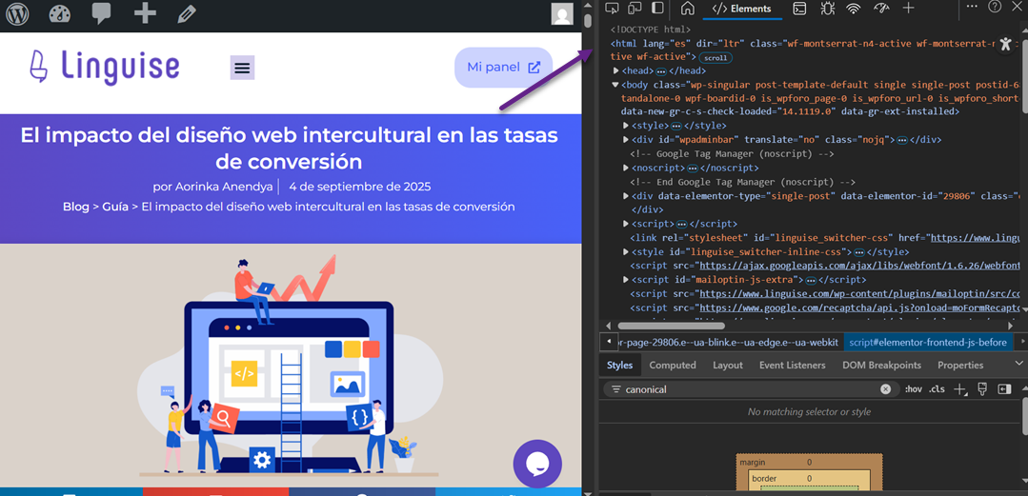Click the styles filter field containing canonical
This screenshot has width=1028, height=496.
click(750, 389)
